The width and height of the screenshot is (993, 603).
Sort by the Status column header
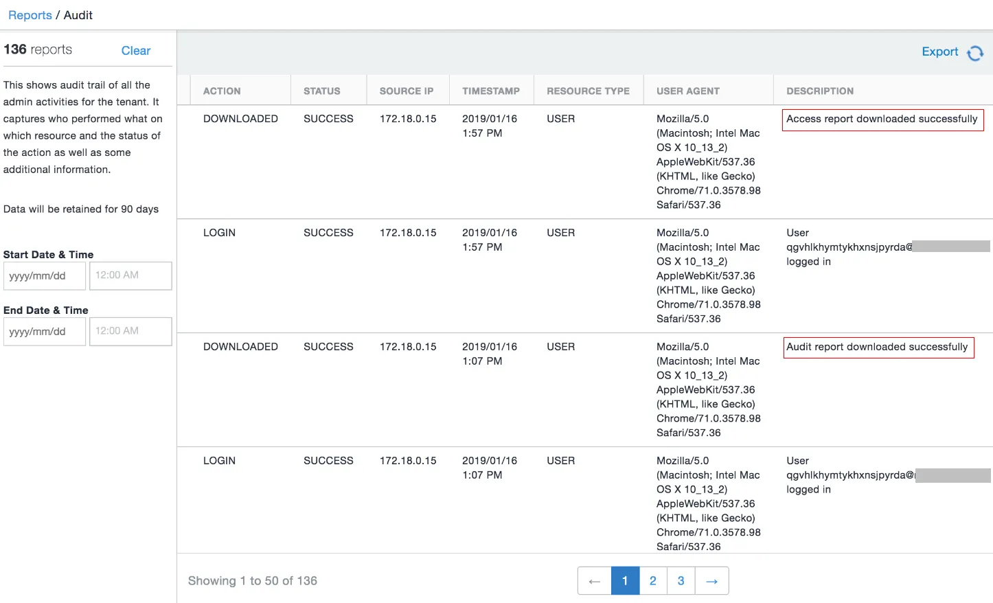[322, 91]
